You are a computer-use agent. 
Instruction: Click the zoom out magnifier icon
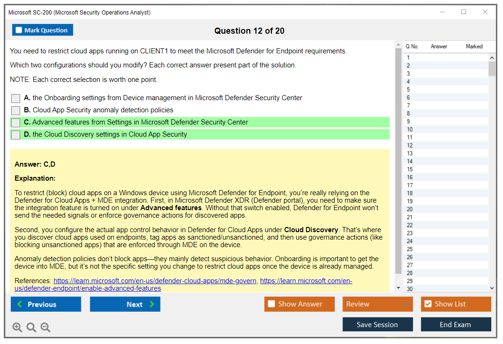(45, 328)
